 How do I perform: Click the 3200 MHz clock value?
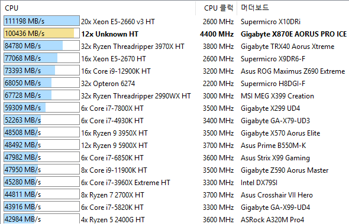[x=218, y=71]
